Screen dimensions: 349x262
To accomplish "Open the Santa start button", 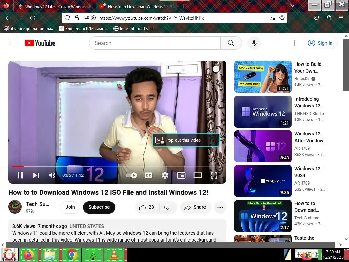I will tap(9, 254).
